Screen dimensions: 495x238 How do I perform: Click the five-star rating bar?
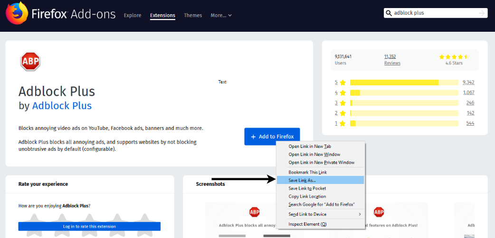coord(404,82)
